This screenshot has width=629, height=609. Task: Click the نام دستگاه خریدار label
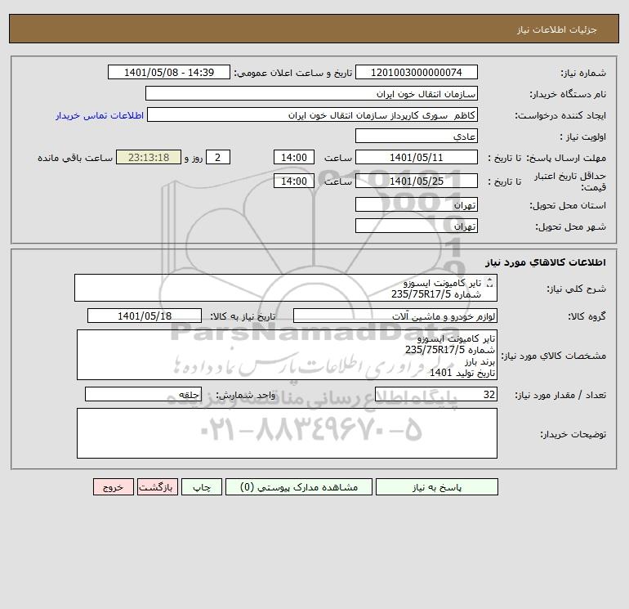[x=568, y=94]
